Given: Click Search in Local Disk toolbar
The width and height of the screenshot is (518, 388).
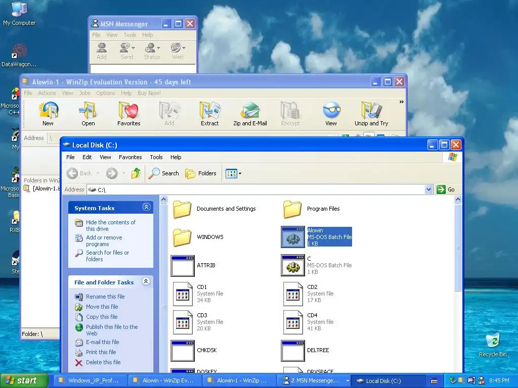Looking at the screenshot, I should (163, 173).
